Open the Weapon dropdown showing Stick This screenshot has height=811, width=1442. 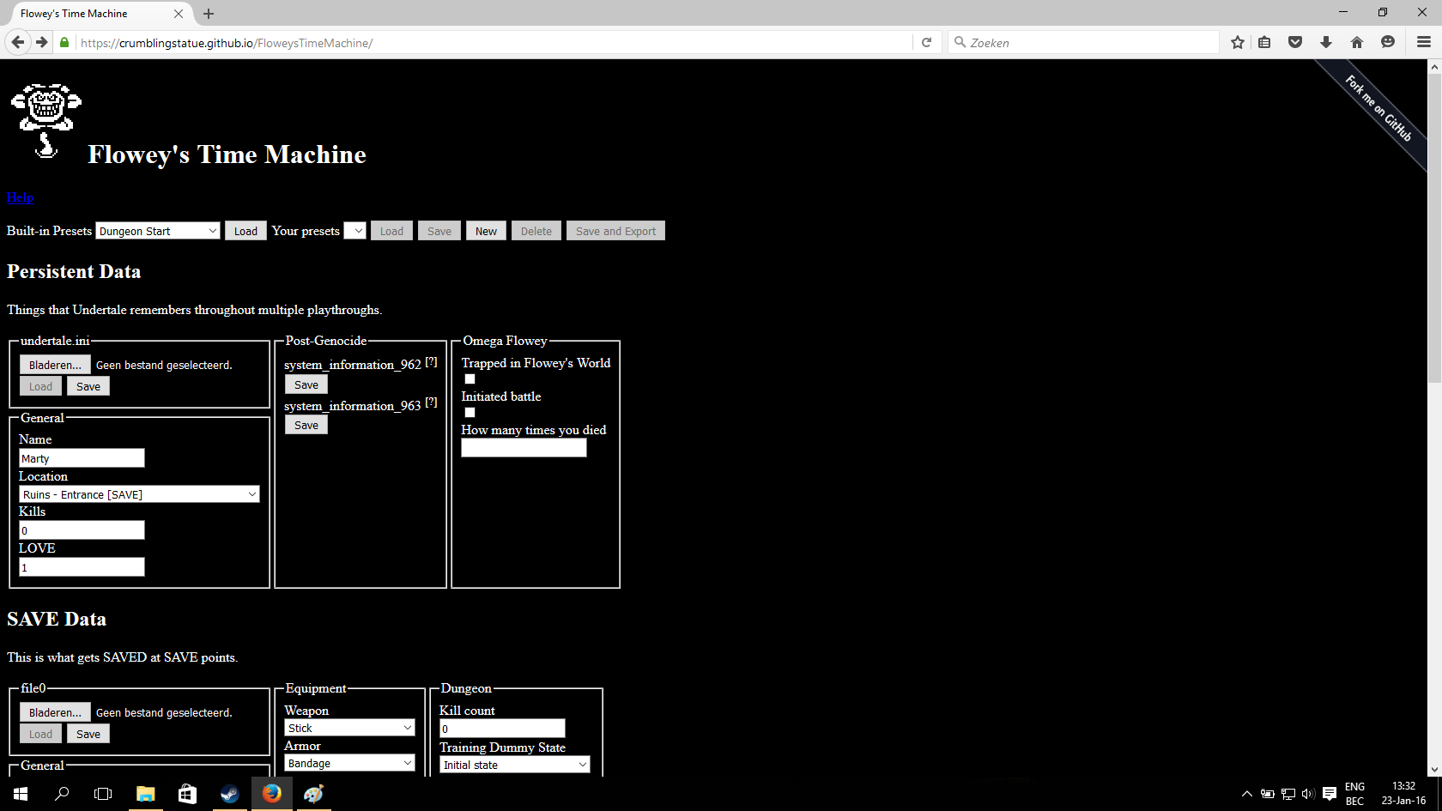click(349, 728)
